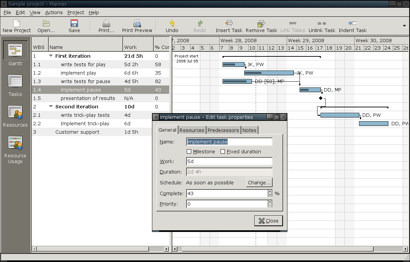
Task: Click the Work input field
Action: coord(229,162)
